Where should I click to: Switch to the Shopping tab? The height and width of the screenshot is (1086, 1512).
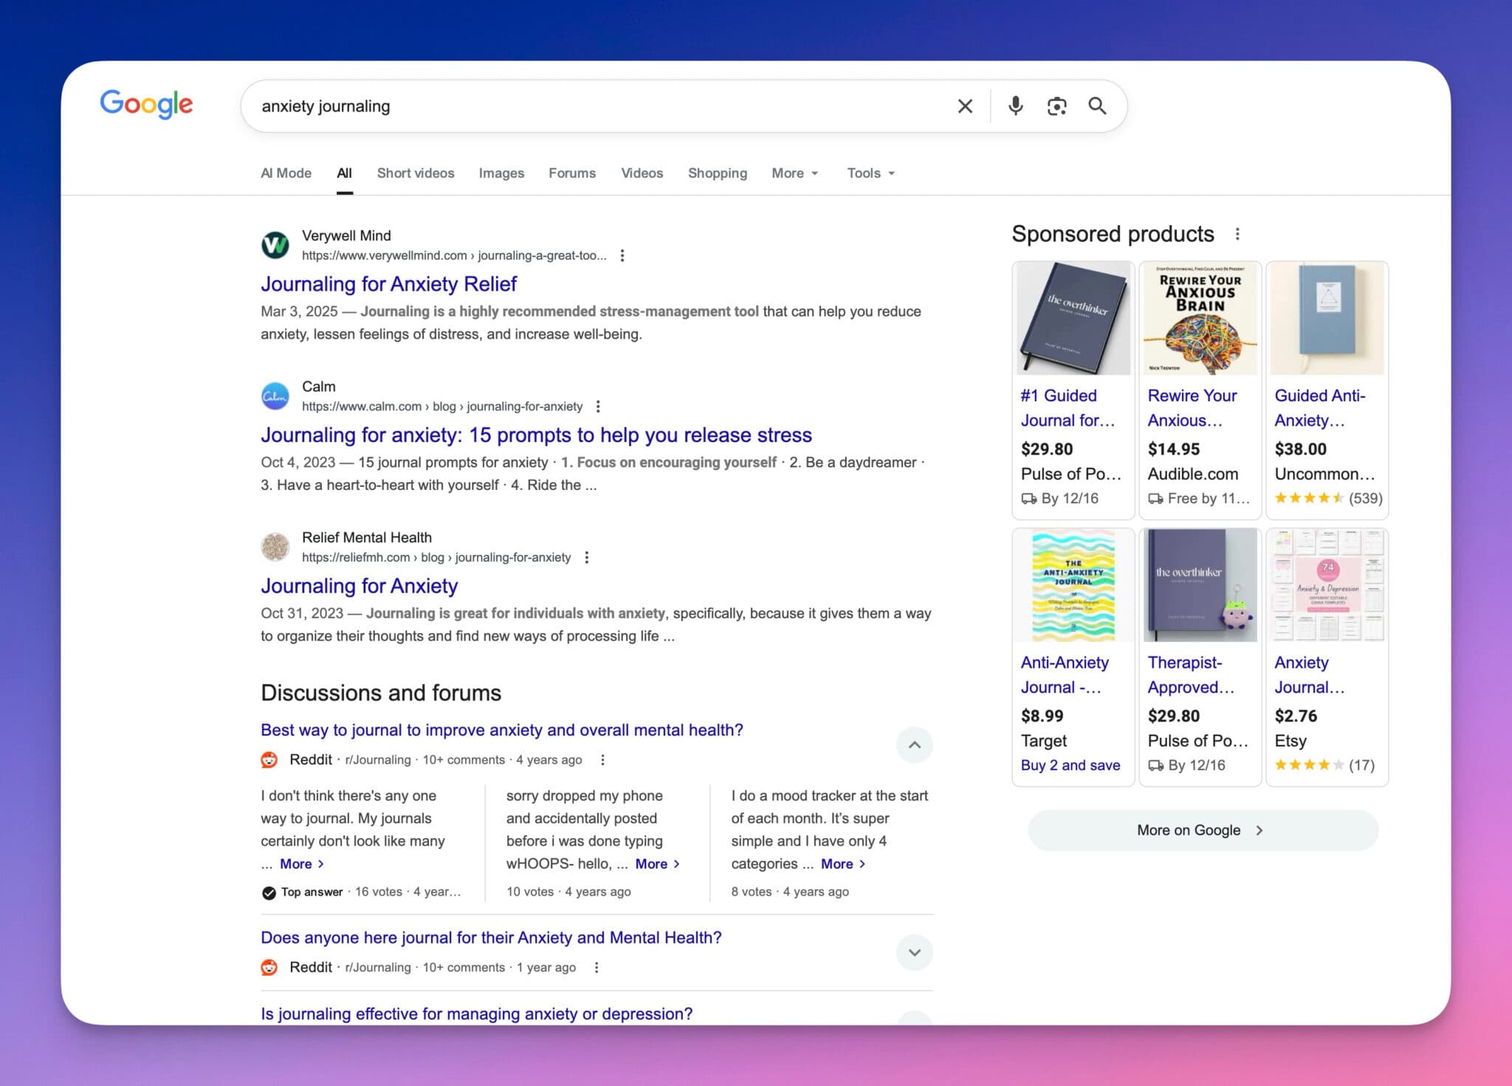[x=717, y=173]
